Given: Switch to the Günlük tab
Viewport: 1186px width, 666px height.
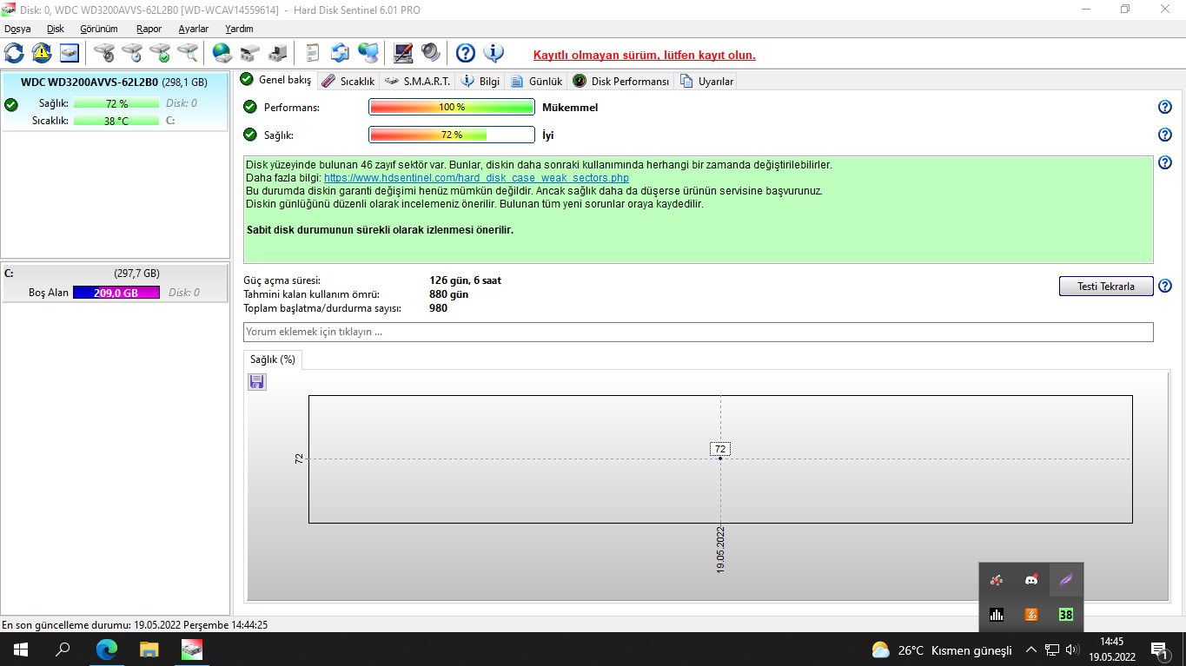Looking at the screenshot, I should [x=537, y=82].
